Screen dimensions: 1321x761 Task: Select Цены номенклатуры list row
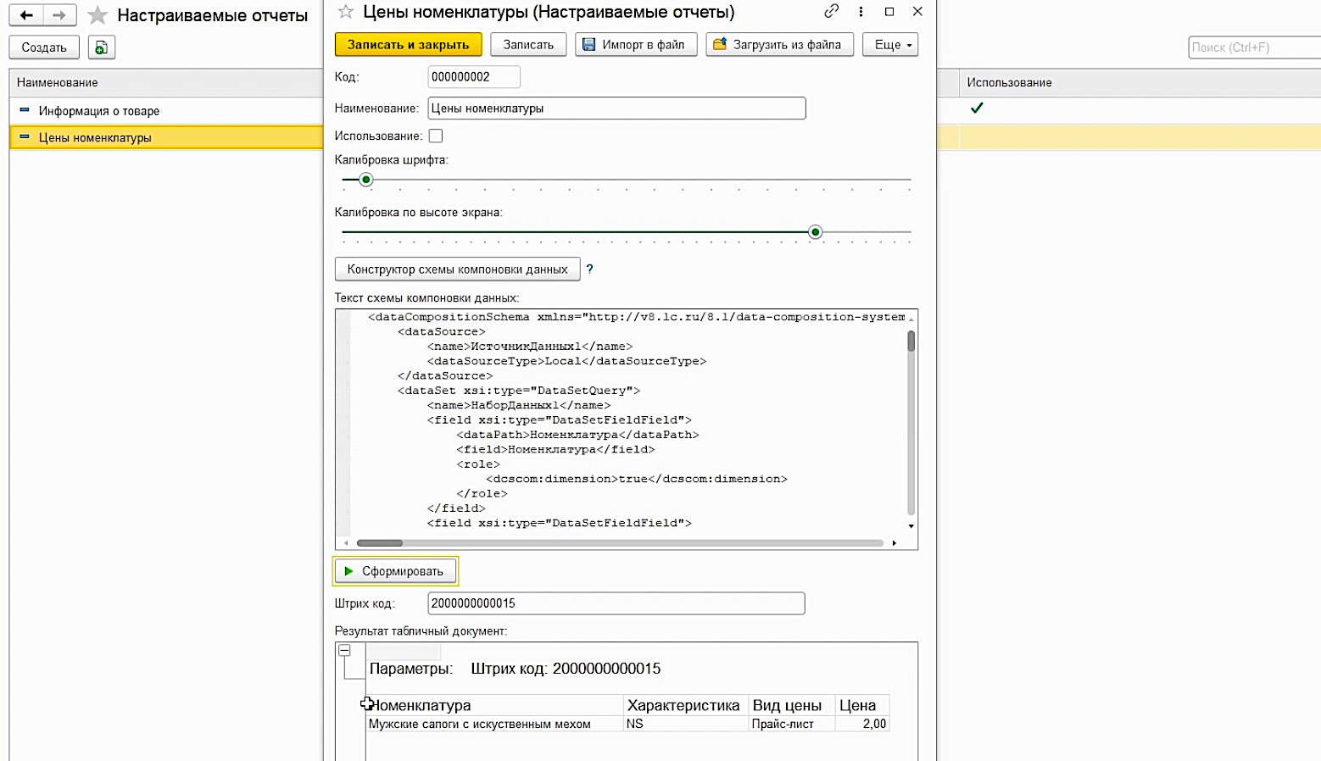point(166,136)
